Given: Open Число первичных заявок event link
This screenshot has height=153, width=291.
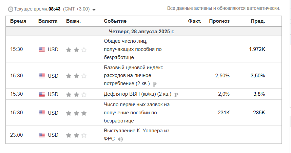Looking at the screenshot, I should pos(137,113).
